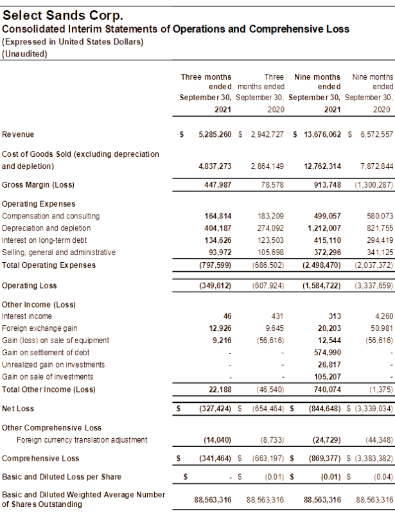Click revenue value 2,942,727
The width and height of the screenshot is (395, 514).
pyautogui.click(x=267, y=134)
